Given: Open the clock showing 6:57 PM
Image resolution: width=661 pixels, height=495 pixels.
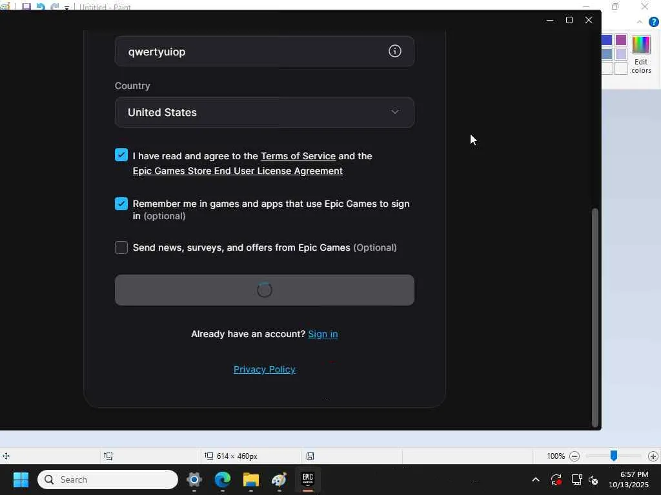Looking at the screenshot, I should pos(629,480).
